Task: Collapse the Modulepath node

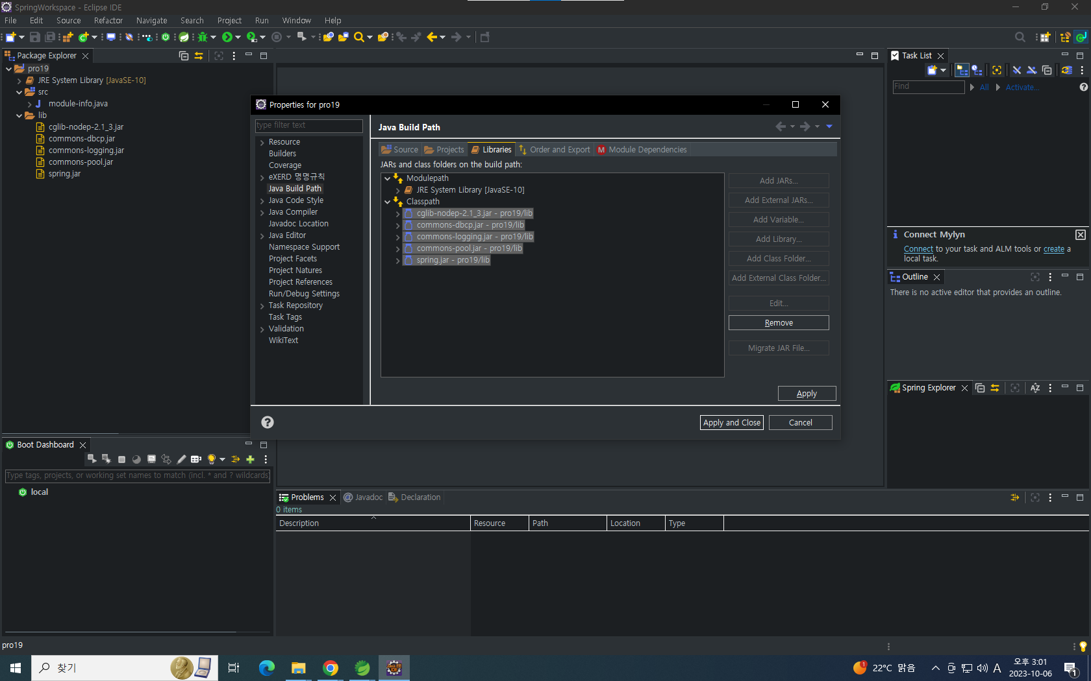Action: coord(388,178)
